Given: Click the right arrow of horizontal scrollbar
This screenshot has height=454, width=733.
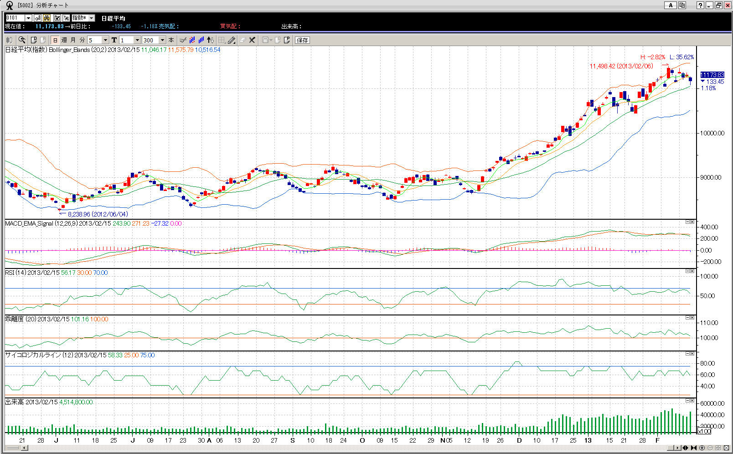Looking at the screenshot, I should 678,448.
